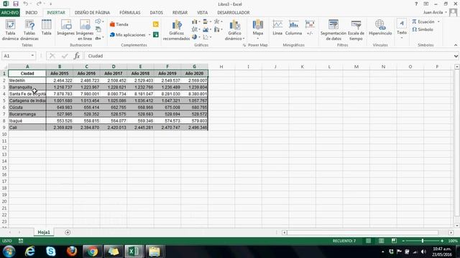Click the insert function fx icon

tap(77, 56)
